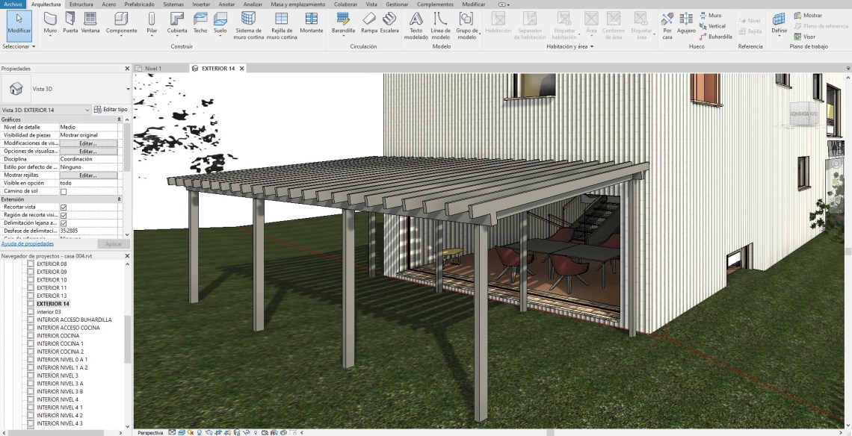852x436 pixels.
Task: Open the Estructura ribbon tab
Action: click(81, 4)
